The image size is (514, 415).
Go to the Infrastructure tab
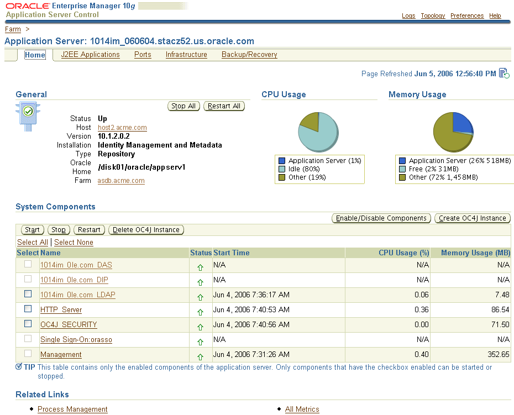click(186, 55)
